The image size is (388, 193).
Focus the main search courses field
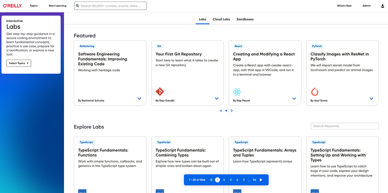tap(110, 6)
